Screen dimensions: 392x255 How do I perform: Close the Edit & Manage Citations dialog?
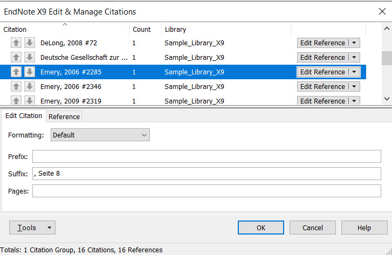click(x=382, y=11)
